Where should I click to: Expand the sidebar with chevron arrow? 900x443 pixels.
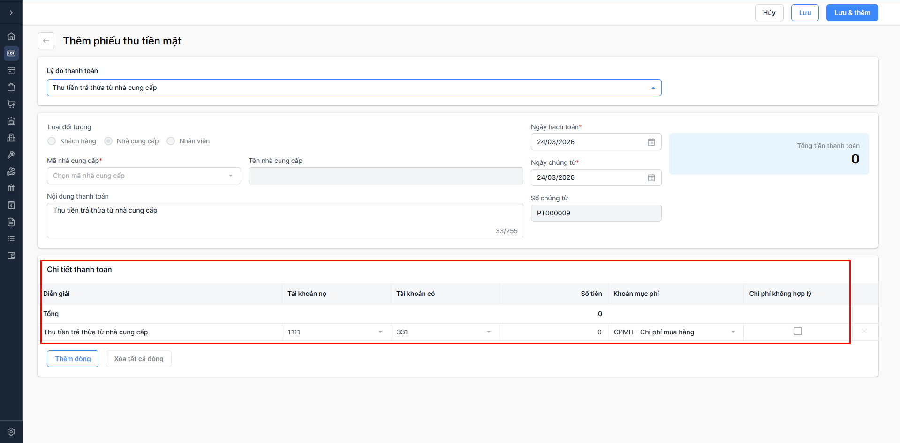coord(11,13)
